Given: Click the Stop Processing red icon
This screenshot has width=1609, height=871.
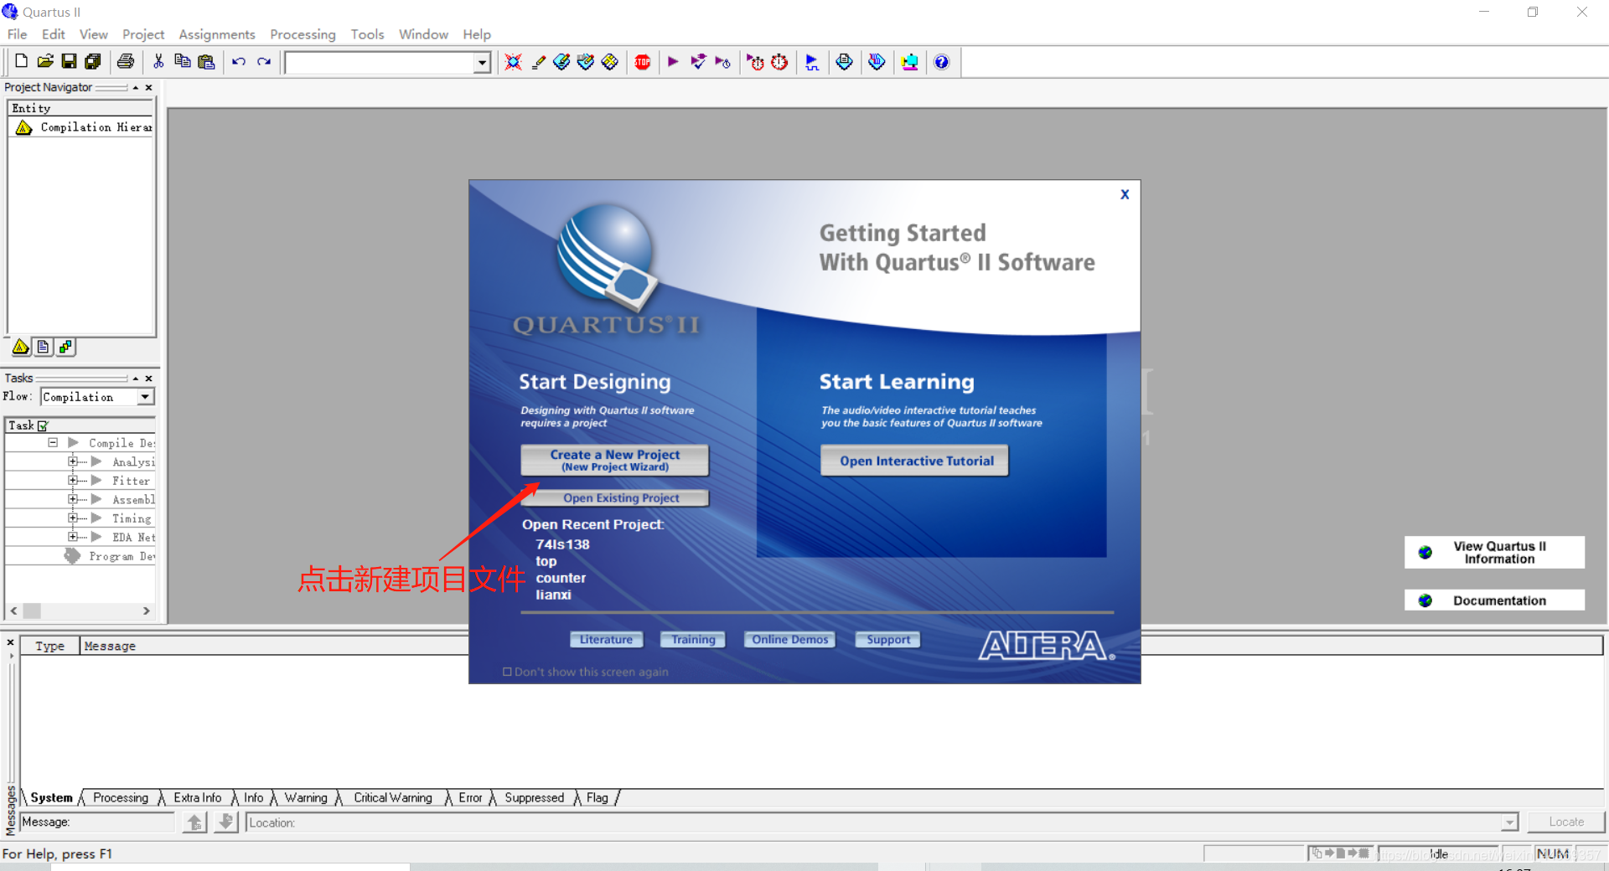Looking at the screenshot, I should pos(643,62).
